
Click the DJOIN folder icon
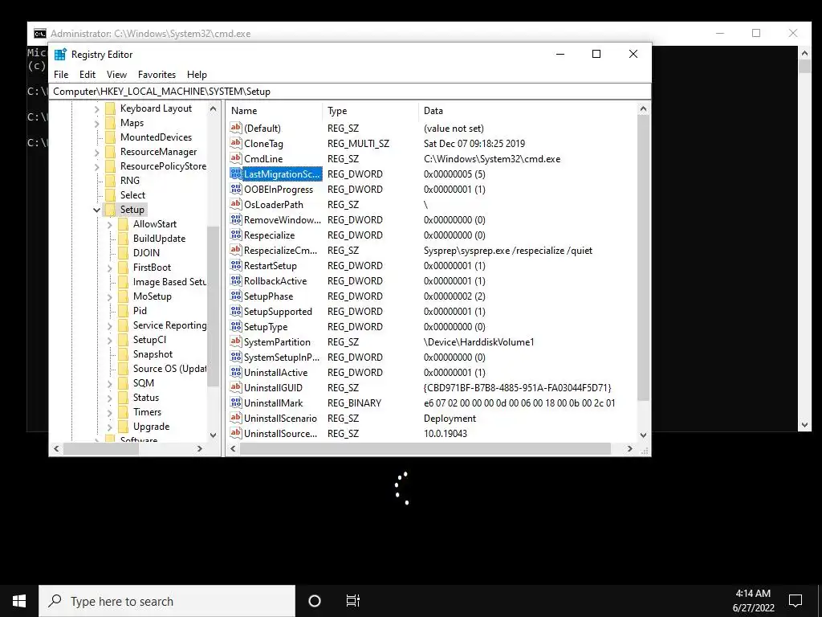tap(123, 252)
